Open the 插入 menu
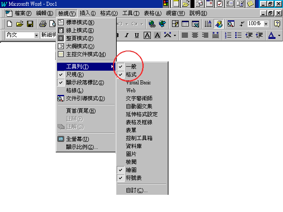Viewport: 283px width, 212px height. [88, 13]
